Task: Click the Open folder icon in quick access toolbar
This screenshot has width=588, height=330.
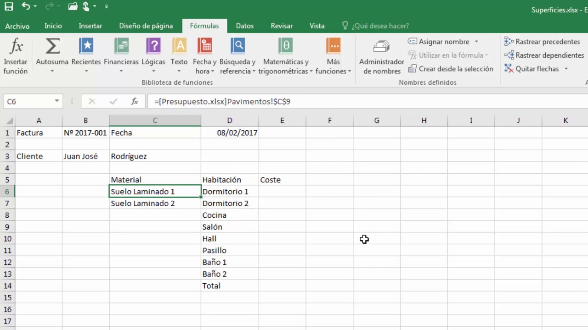Action: [73, 6]
